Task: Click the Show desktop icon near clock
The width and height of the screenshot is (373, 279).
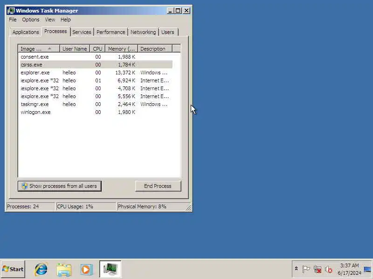Action: point(367,269)
